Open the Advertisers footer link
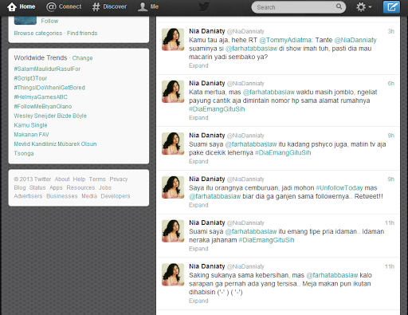 click(x=28, y=196)
